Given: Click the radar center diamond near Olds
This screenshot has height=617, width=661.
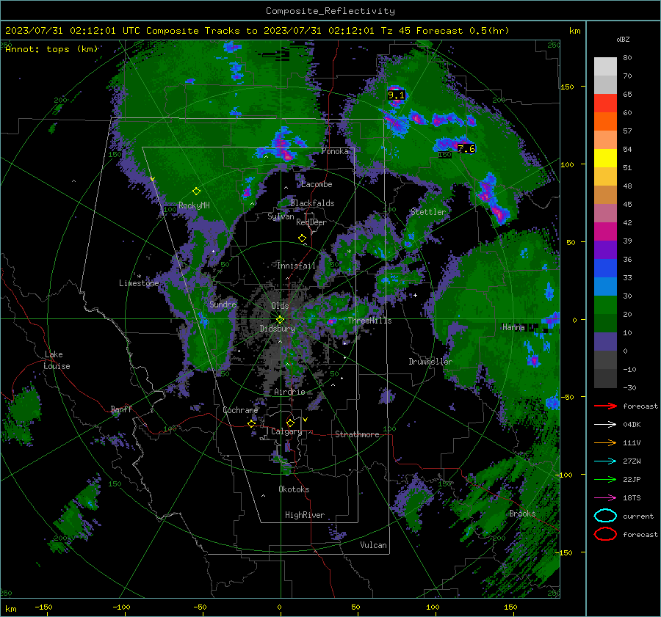Looking at the screenshot, I should 280,319.
